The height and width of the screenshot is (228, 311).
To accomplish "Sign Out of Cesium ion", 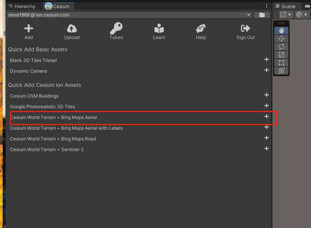I will click(x=245, y=28).
